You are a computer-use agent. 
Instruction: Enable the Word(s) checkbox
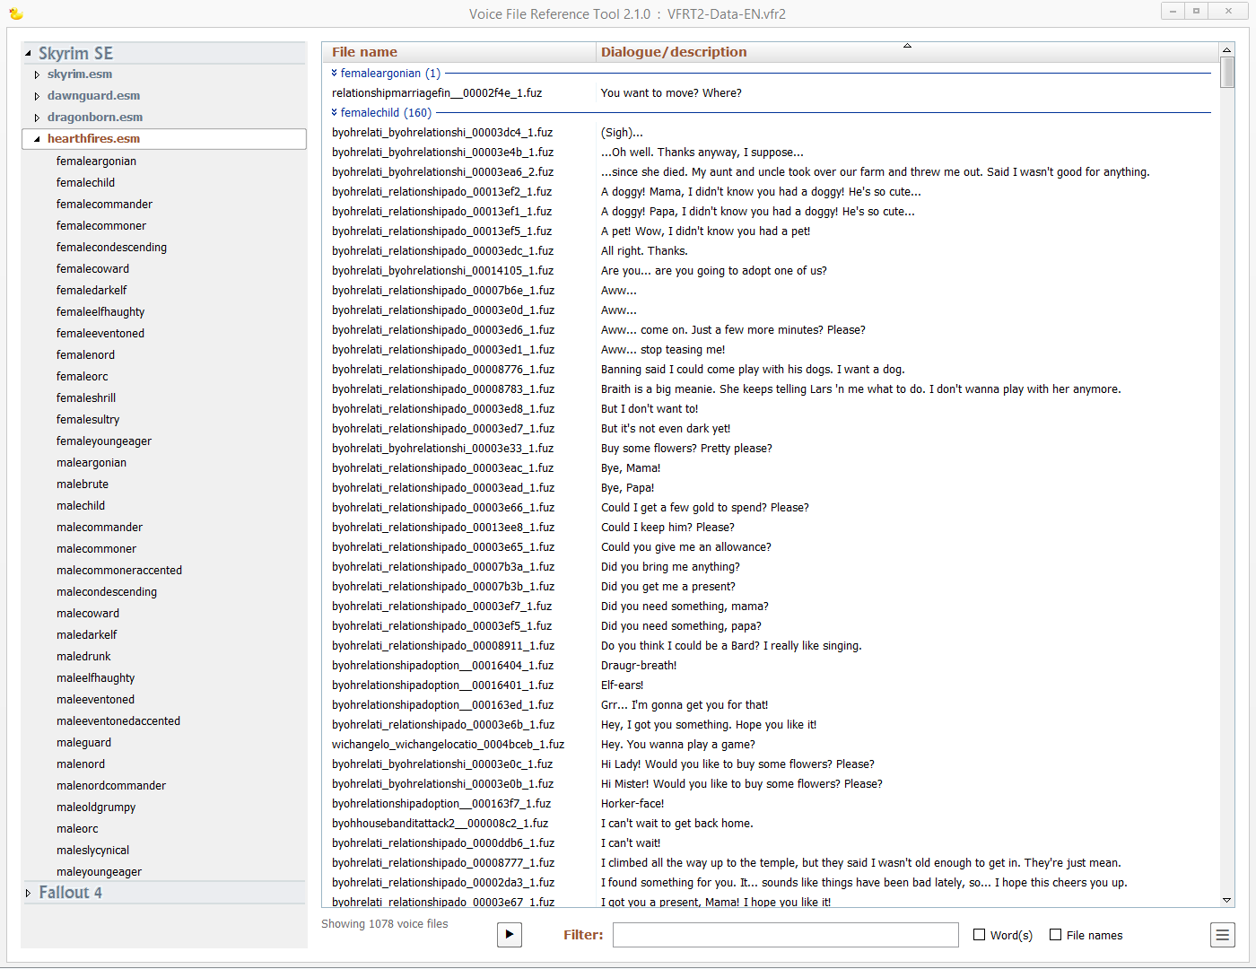tap(980, 935)
